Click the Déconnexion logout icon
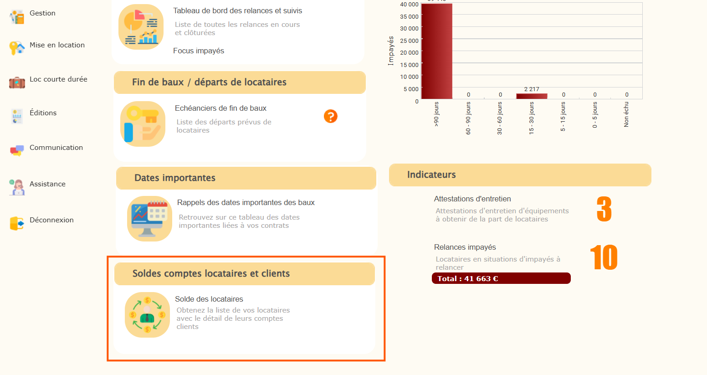The height and width of the screenshot is (375, 707). [17, 223]
